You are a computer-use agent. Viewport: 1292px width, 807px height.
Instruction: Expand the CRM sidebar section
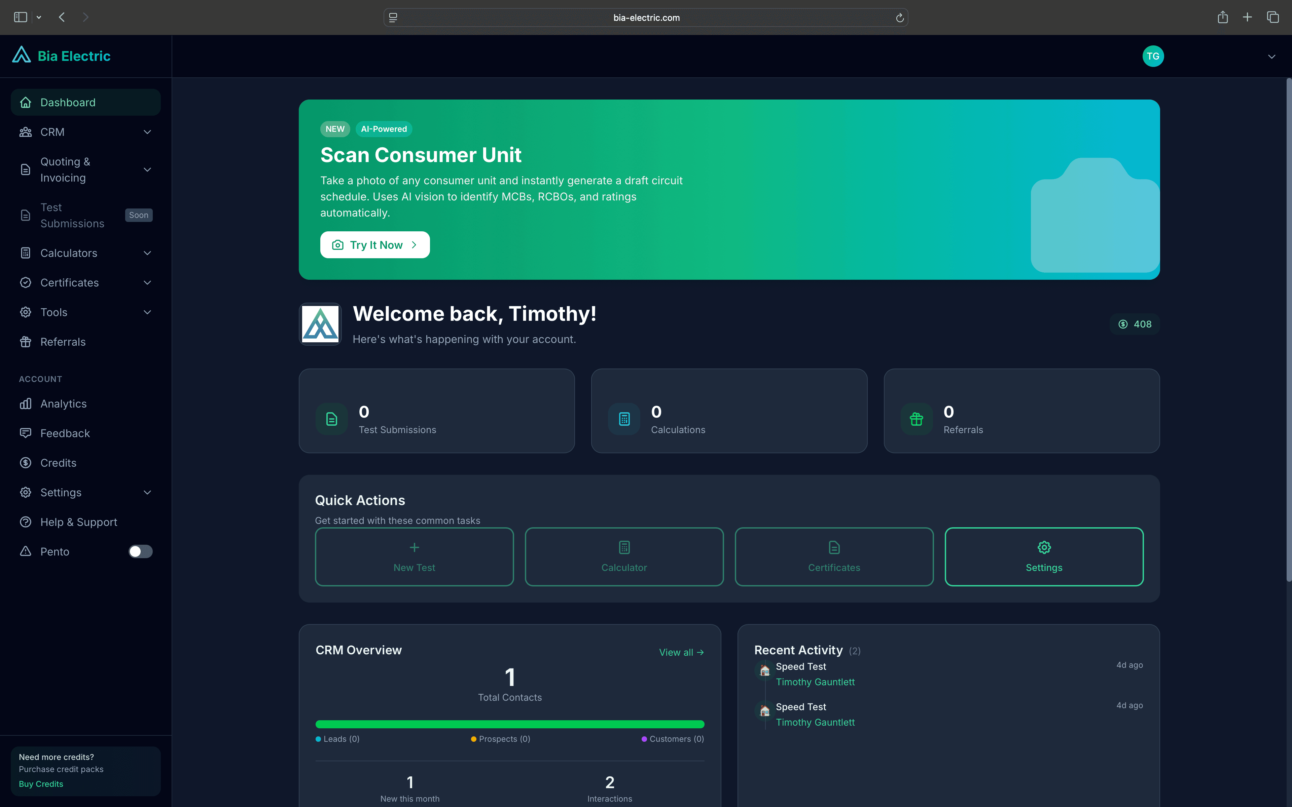[147, 132]
